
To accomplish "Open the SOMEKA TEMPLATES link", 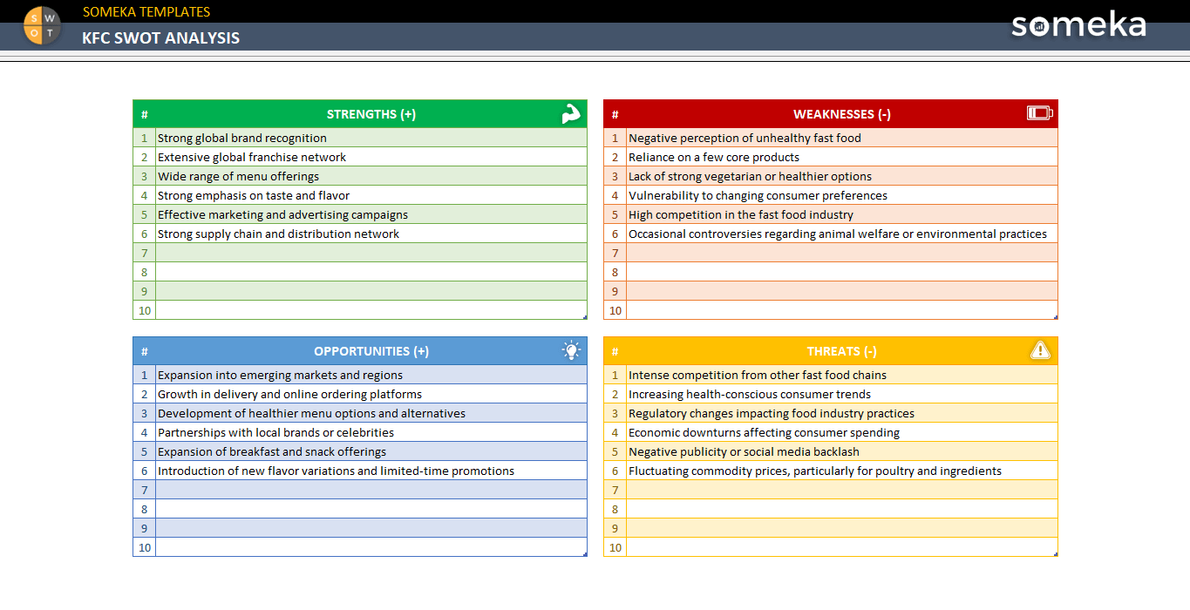I will click(x=146, y=11).
